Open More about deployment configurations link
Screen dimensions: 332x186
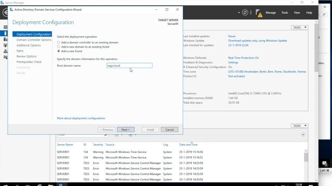(81, 118)
